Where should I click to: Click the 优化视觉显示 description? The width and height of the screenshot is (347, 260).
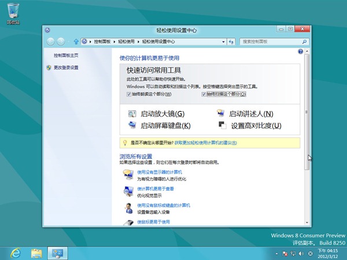point(149,196)
